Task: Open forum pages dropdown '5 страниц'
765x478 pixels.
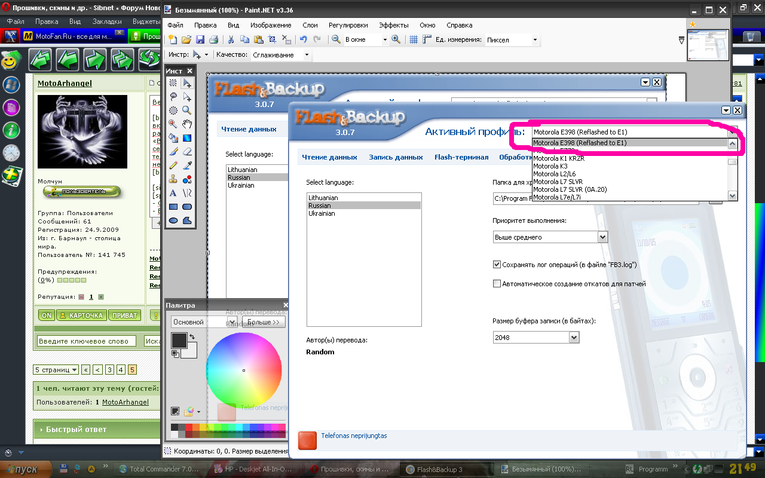Action: [56, 370]
